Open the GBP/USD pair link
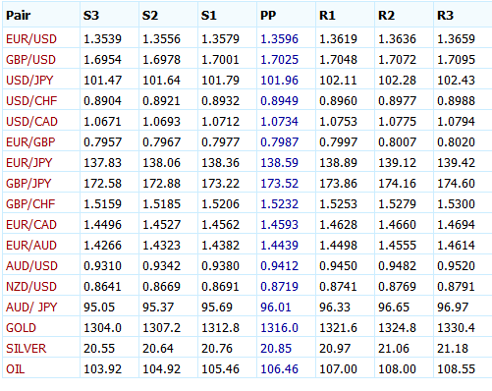This screenshot has width=492, height=391. point(30,60)
